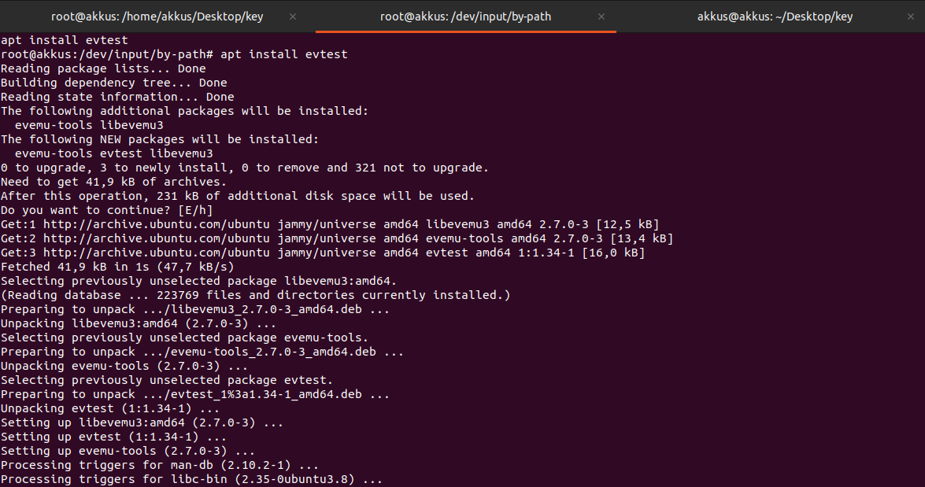
Task: Click the 'Setting up evtest (1:1.34-1)' line
Action: [x=113, y=437]
